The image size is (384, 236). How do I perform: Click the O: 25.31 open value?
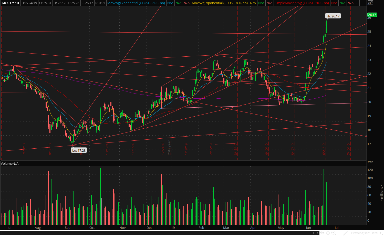point(45,3)
